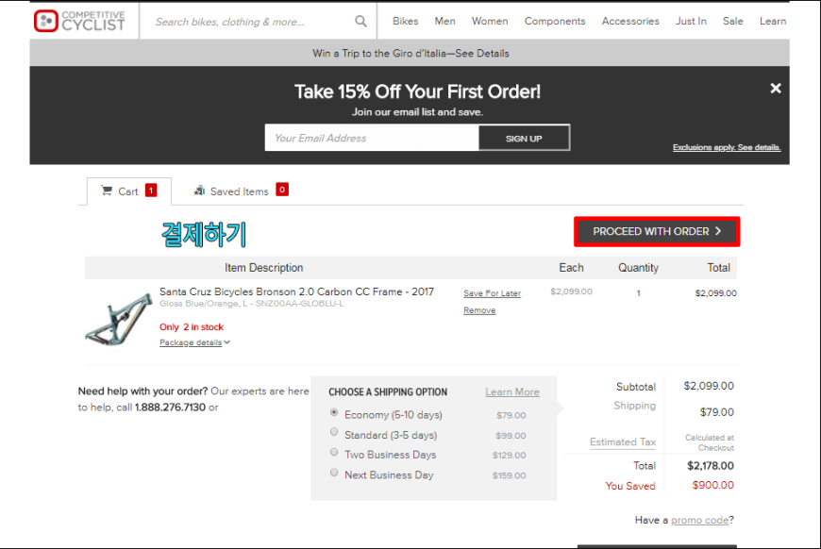This screenshot has width=821, height=549.
Task: Click the Estimated Tax link
Action: pos(623,442)
